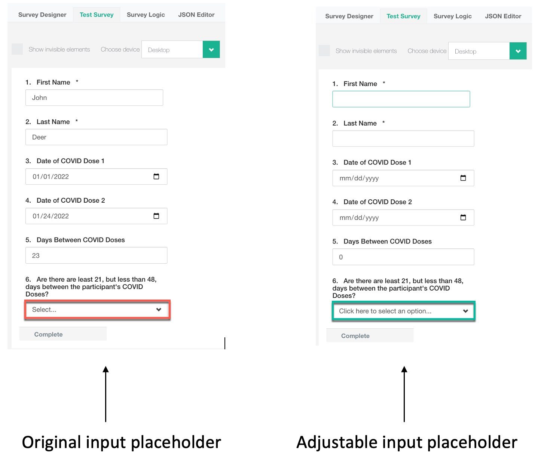535x457 pixels.
Task: Click left First Name field containing John
Action: point(94,98)
